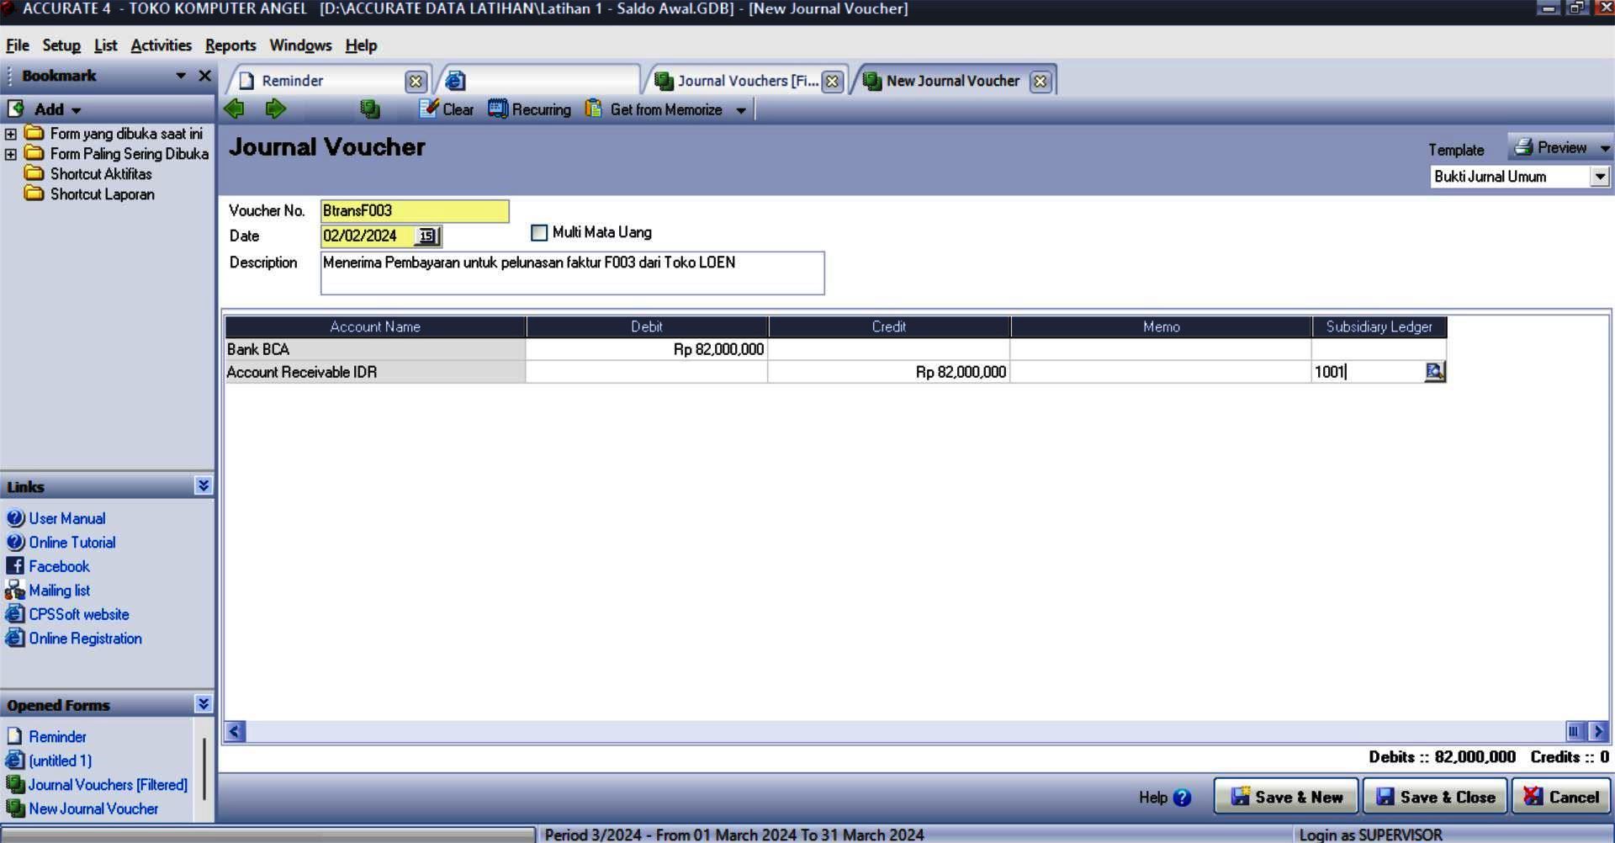
Task: Click the Subsidiary Ledger lookup icon
Action: click(x=1434, y=371)
